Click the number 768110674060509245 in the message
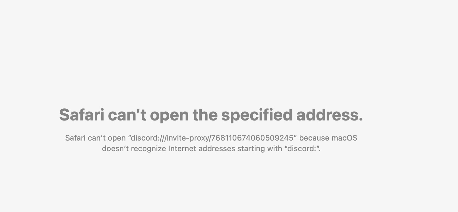458x212 pixels. [253, 138]
